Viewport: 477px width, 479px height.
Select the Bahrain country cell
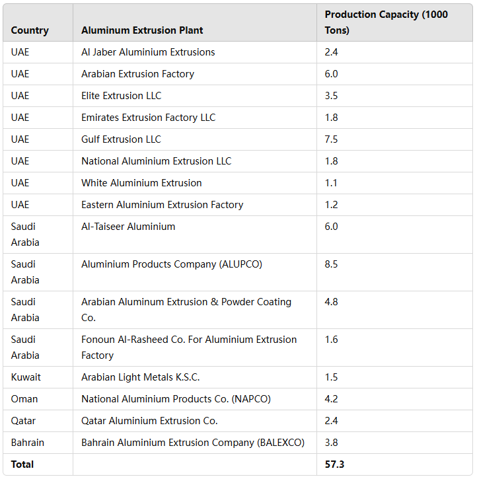pos(28,443)
